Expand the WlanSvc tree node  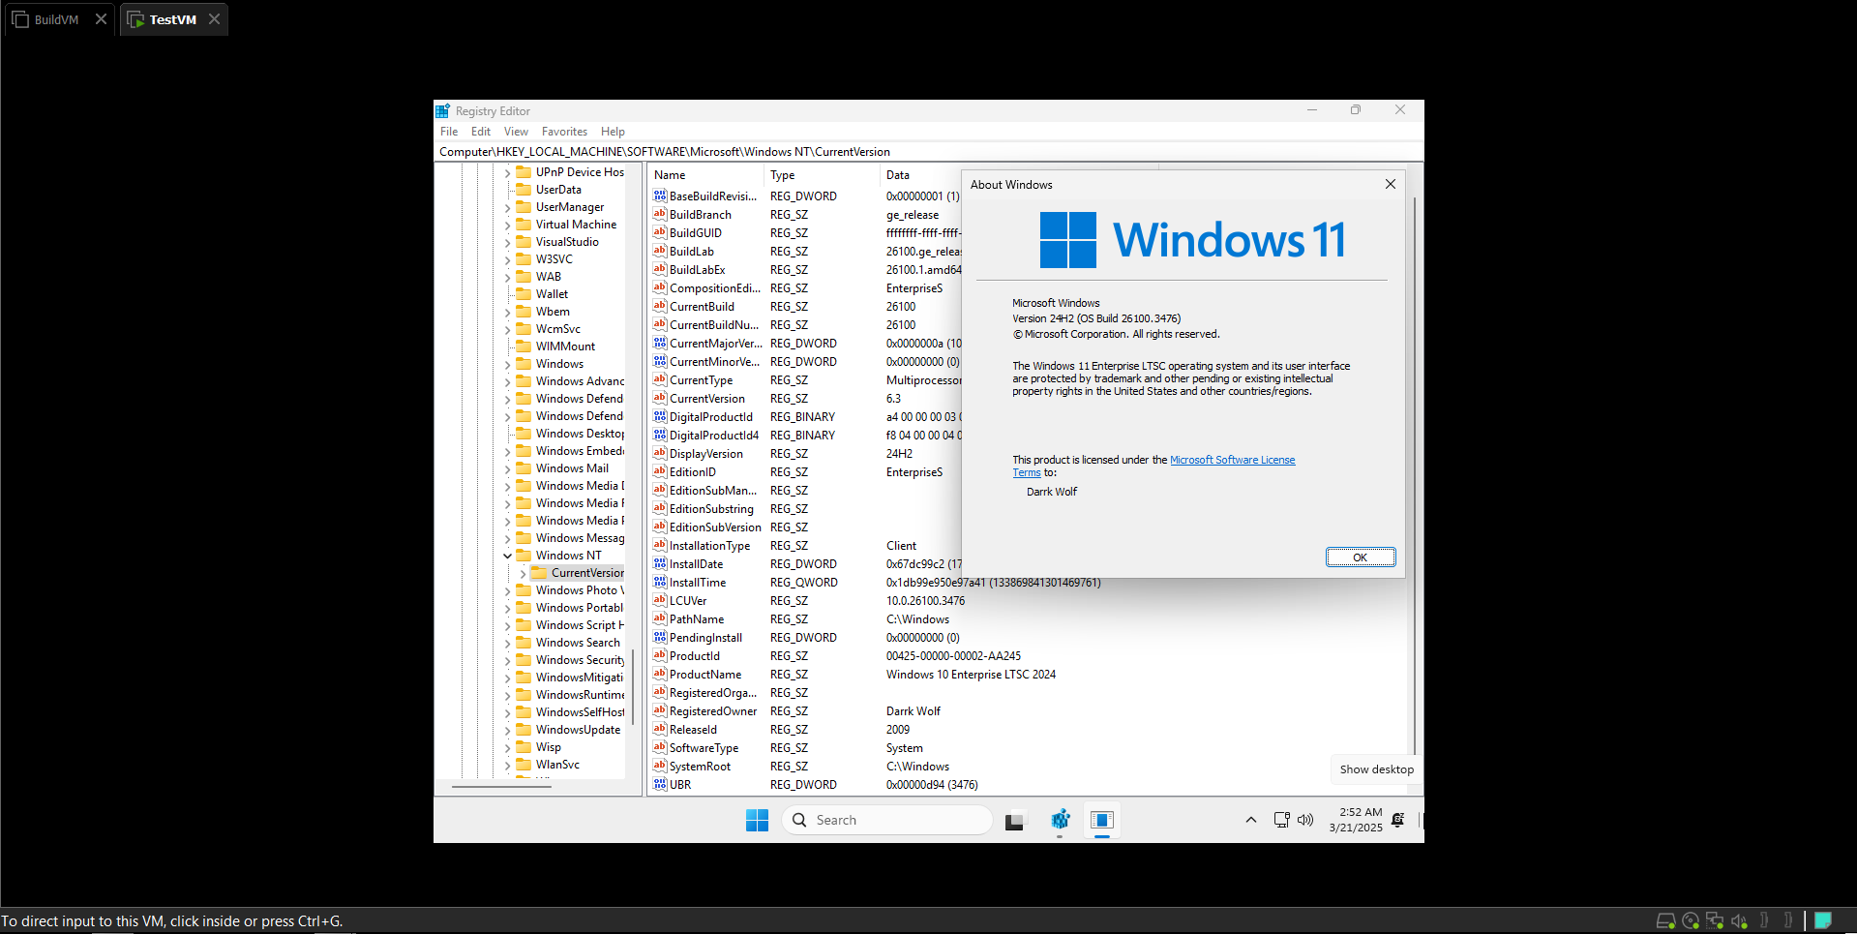point(507,765)
